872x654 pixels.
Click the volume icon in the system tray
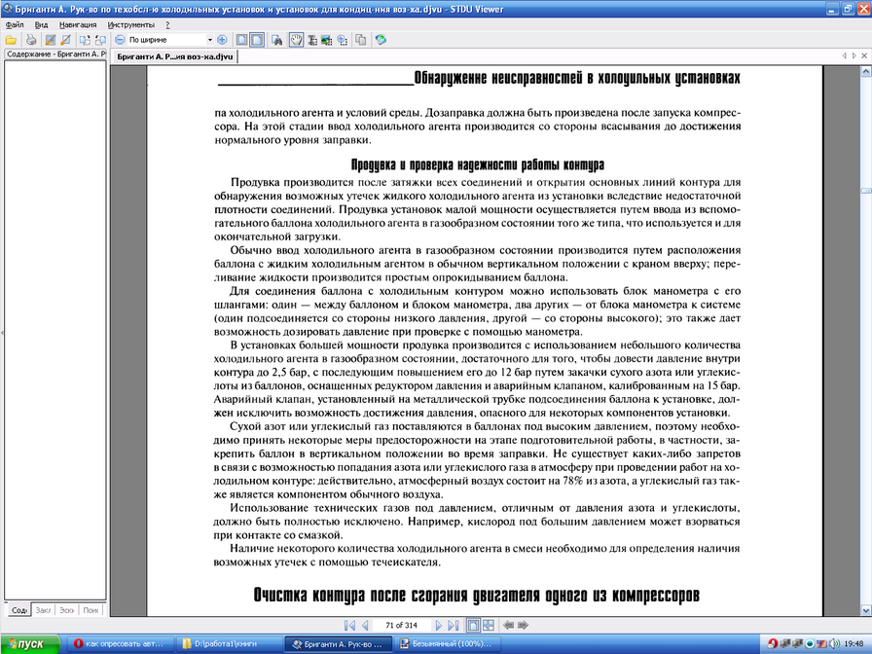tap(834, 644)
